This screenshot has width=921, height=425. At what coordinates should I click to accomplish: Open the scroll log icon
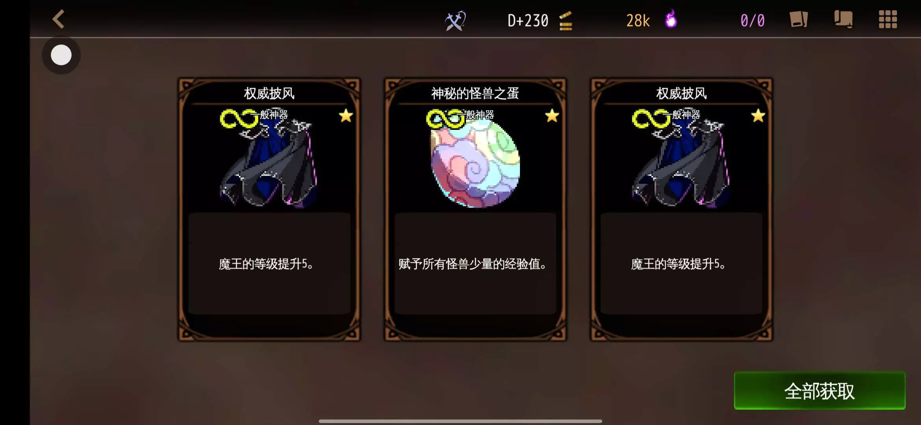click(x=843, y=19)
